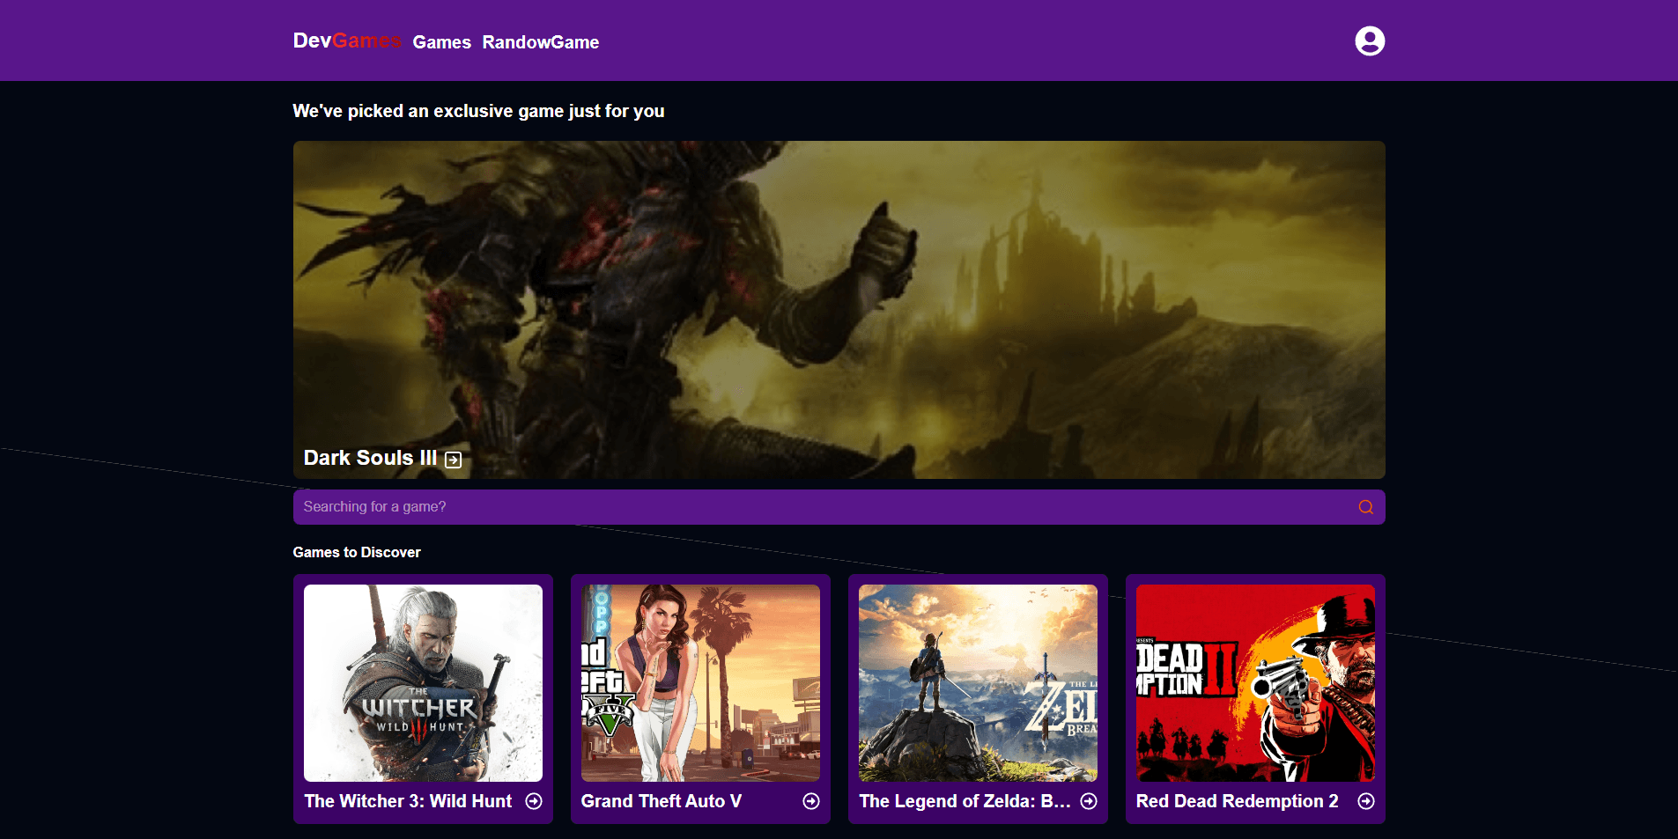This screenshot has height=839, width=1678.
Task: Click arrow icon on Grand Theft Auto V card
Action: point(811,801)
